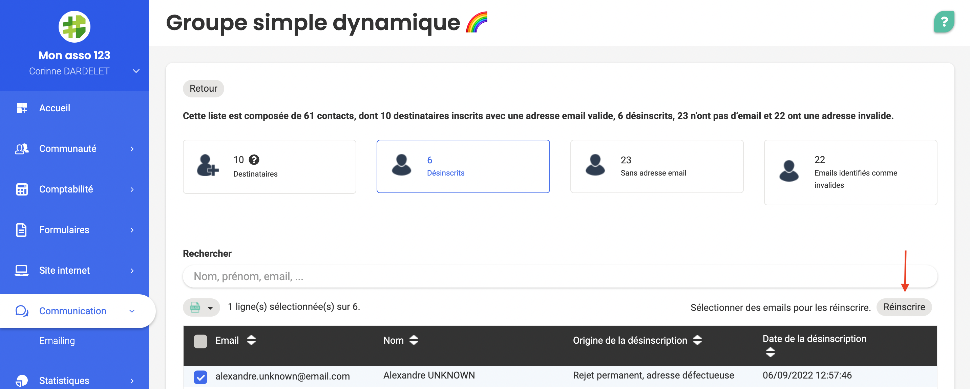970x389 pixels.
Task: Click the green help question mark icon
Action: pos(944,22)
